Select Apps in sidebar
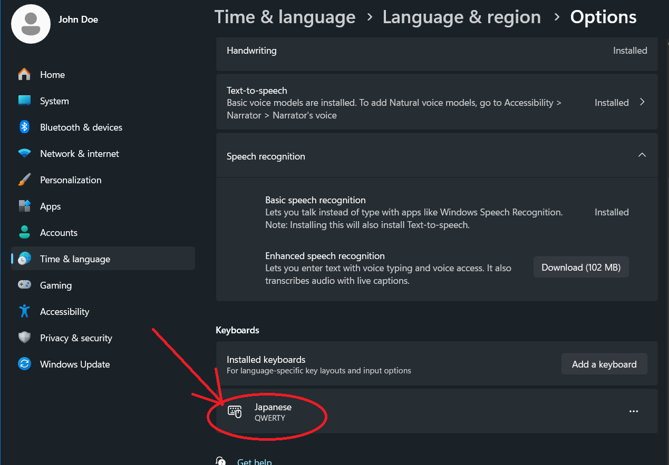 pos(103,206)
